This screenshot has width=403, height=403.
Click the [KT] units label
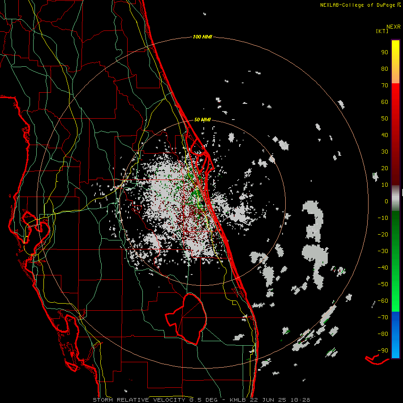(x=382, y=31)
